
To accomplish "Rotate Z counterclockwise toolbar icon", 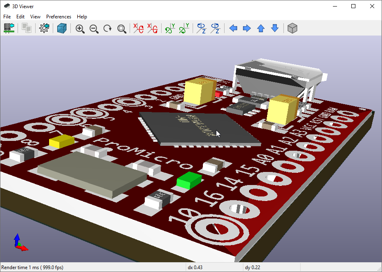I will tap(216, 28).
